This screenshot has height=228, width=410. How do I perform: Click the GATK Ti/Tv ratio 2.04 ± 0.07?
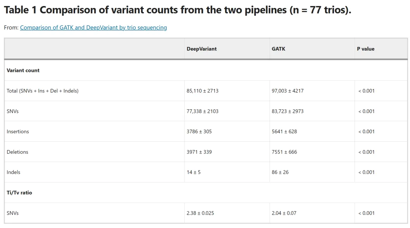[284, 213]
